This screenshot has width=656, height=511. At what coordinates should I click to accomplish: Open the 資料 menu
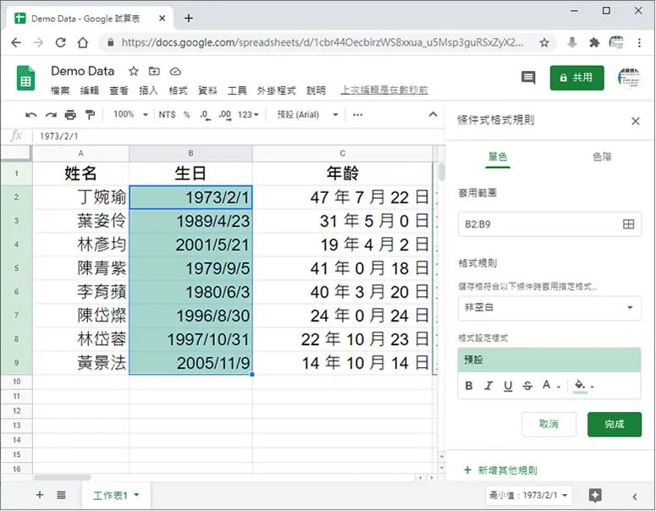pos(207,91)
